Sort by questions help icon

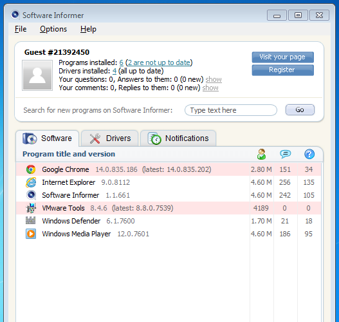(x=309, y=154)
